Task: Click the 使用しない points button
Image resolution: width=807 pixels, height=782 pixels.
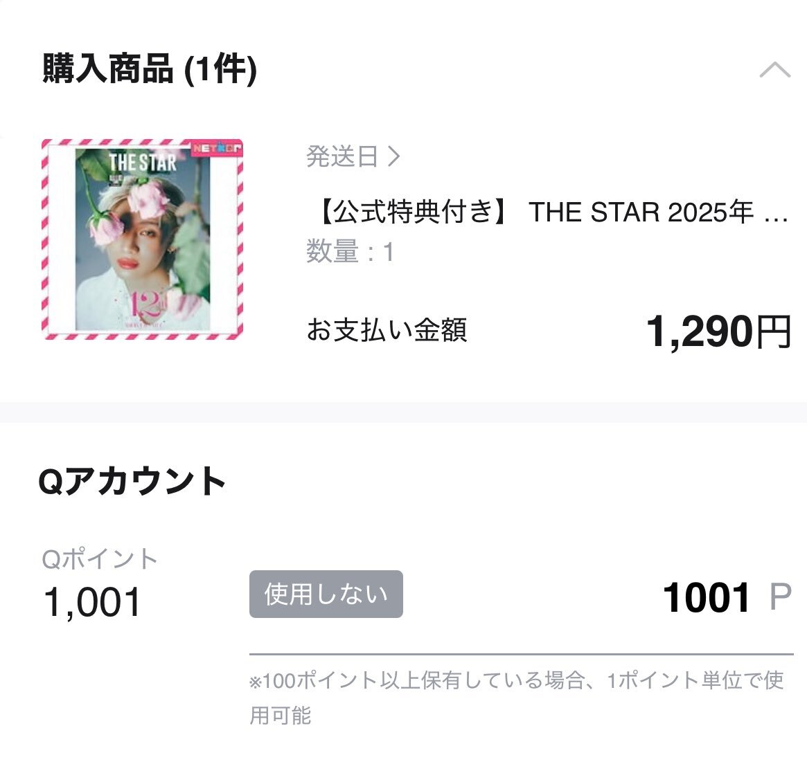Action: [326, 594]
